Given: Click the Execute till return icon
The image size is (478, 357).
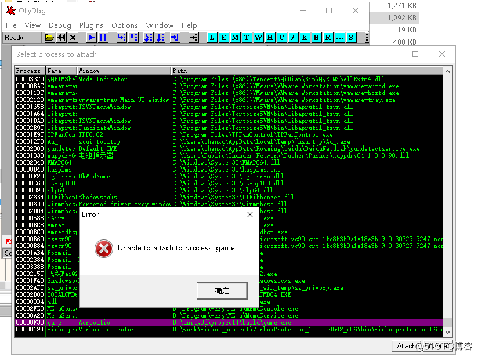Looking at the screenshot, I should tap(175, 38).
